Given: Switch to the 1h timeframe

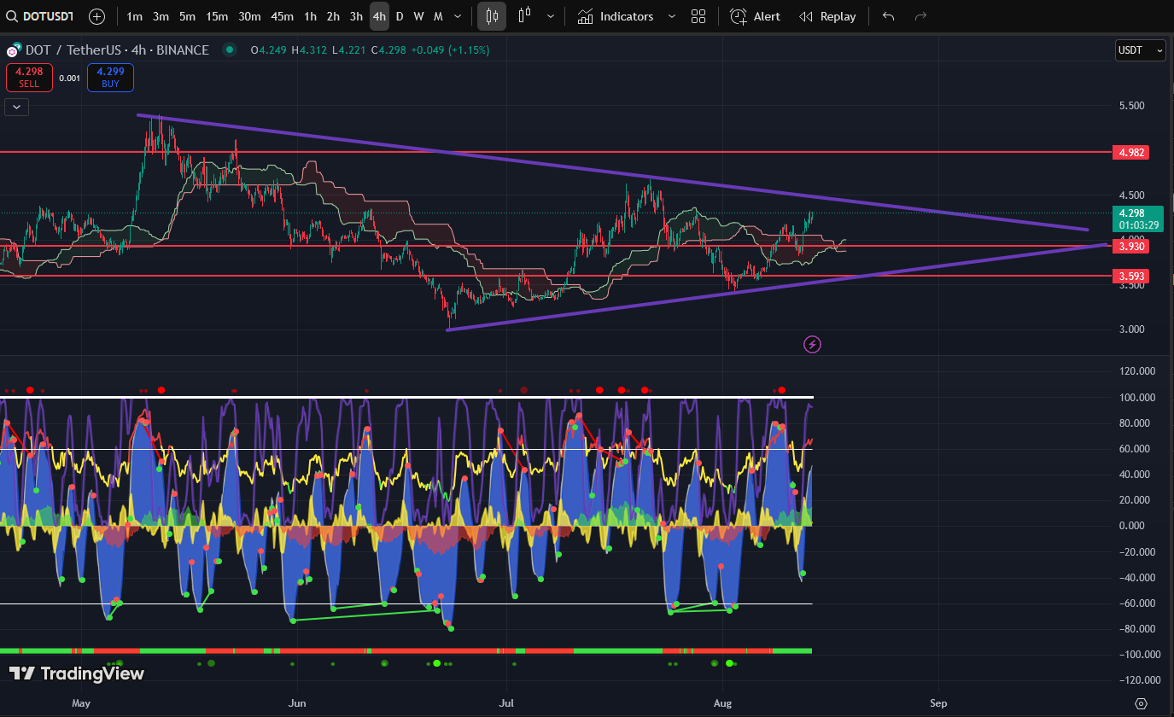Looking at the screenshot, I should pyautogui.click(x=310, y=16).
